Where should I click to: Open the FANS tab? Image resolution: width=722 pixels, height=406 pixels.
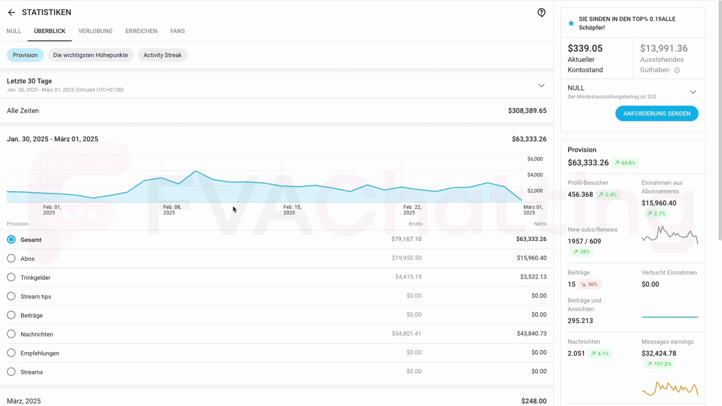point(177,31)
